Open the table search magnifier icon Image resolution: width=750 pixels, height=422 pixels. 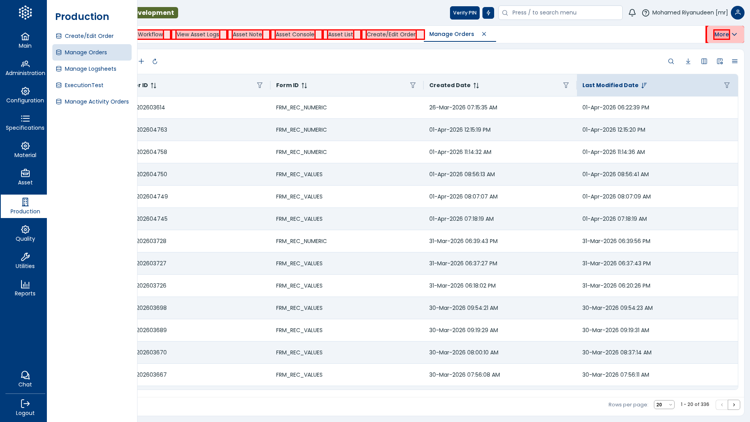pyautogui.click(x=671, y=61)
